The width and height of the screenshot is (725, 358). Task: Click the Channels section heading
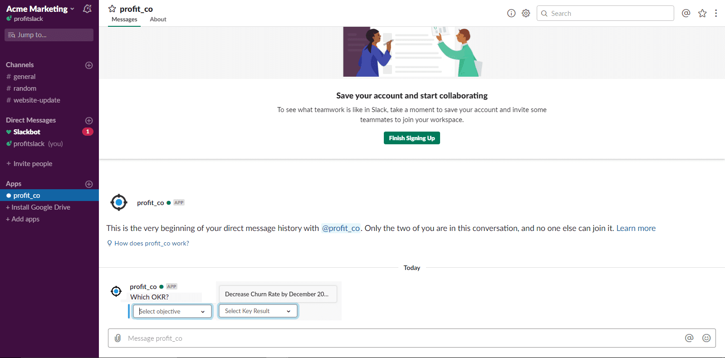coord(20,65)
